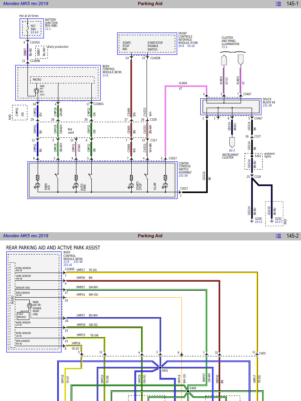Click the Hot at all times label

[x=29, y=16]
